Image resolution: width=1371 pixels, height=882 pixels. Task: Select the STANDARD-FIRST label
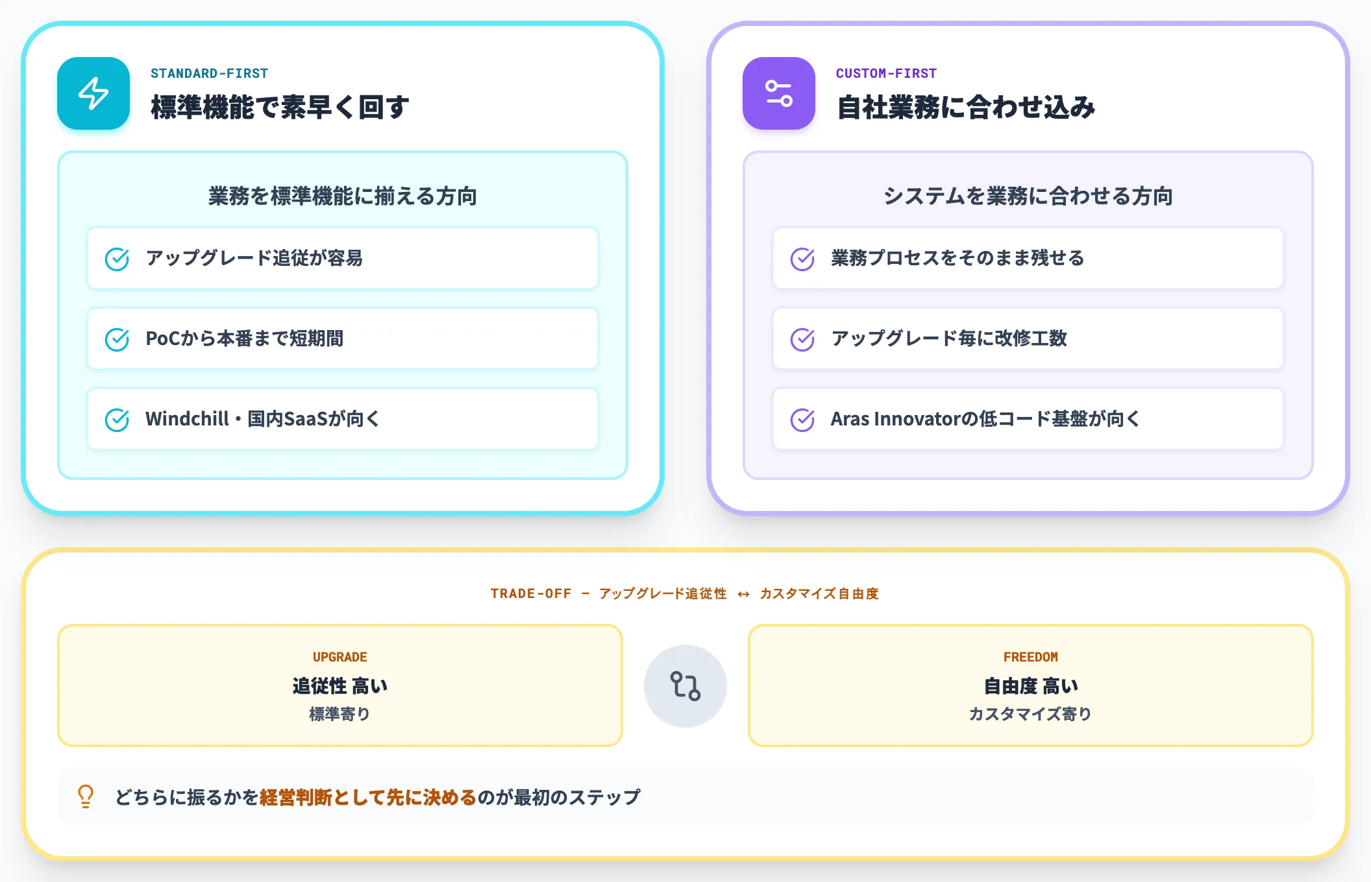pyautogui.click(x=209, y=73)
